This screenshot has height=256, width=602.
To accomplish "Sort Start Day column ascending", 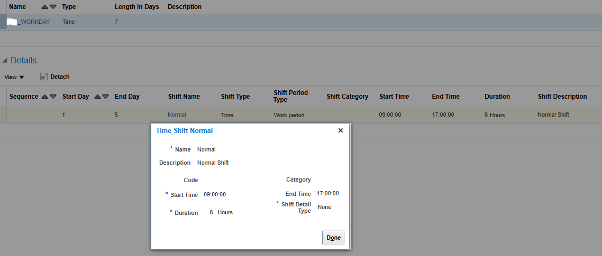I will click(x=97, y=97).
